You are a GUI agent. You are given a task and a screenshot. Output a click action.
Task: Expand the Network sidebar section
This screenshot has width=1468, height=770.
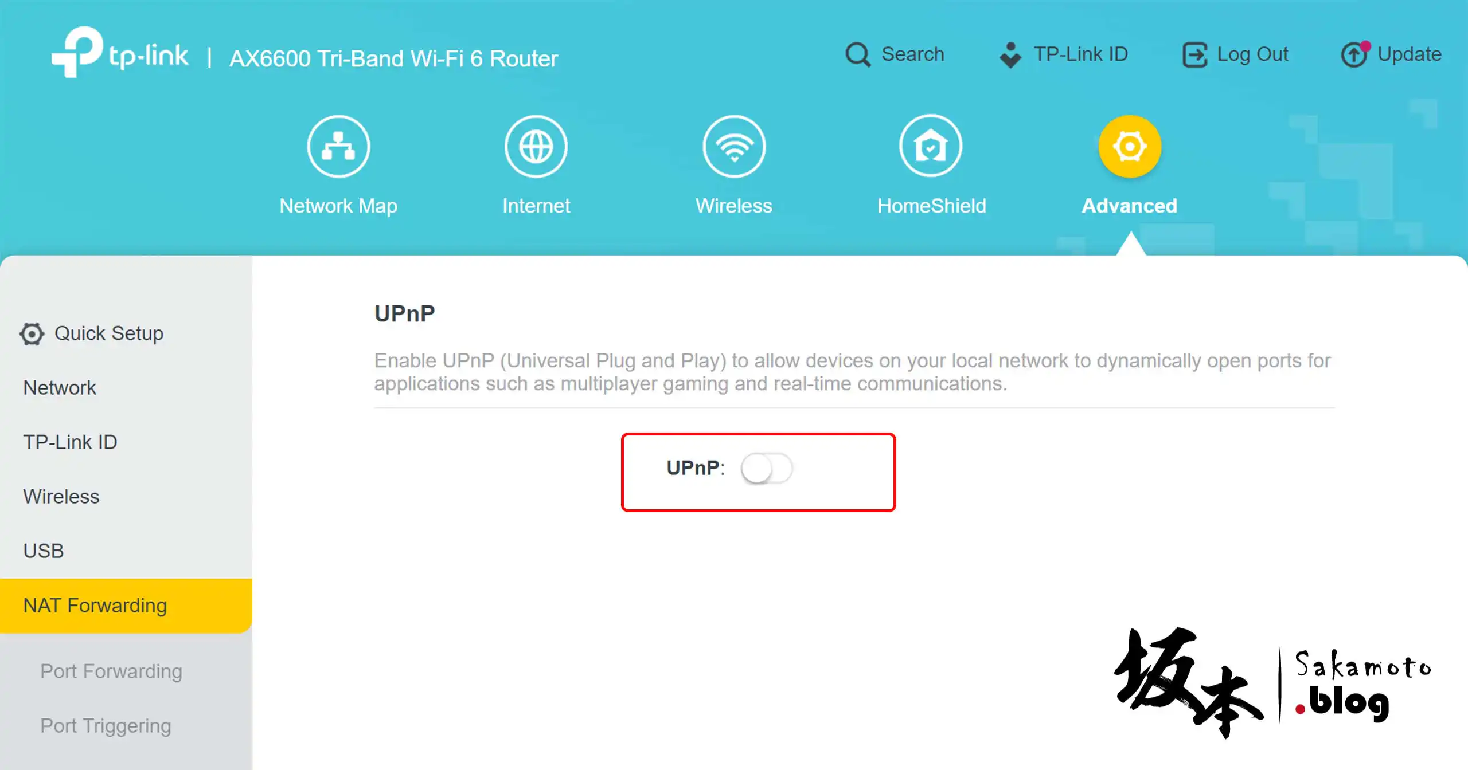(60, 388)
